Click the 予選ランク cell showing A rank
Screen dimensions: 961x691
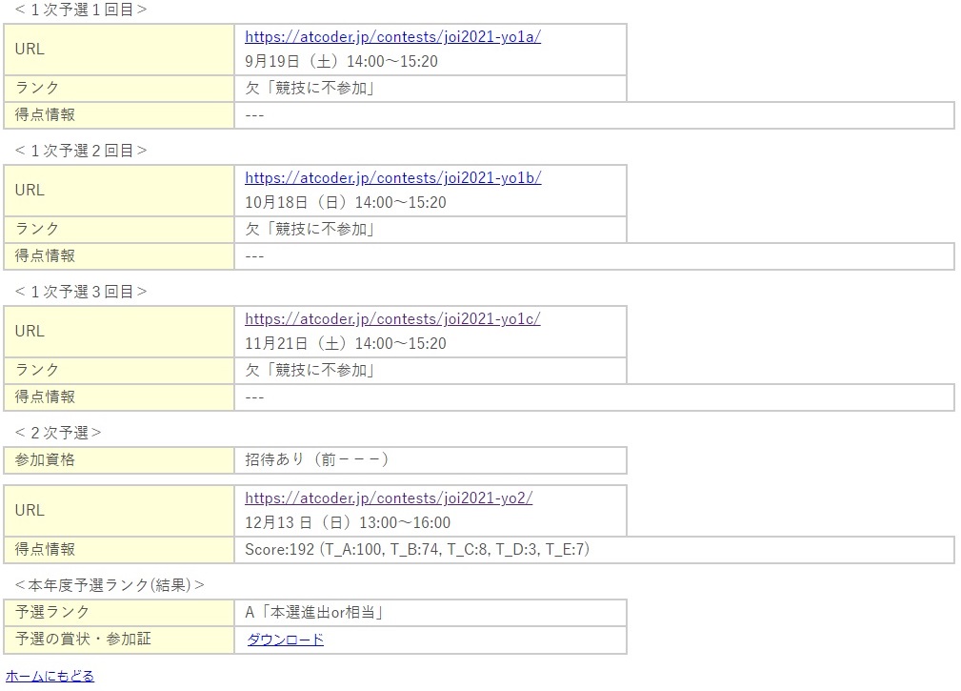tap(314, 613)
